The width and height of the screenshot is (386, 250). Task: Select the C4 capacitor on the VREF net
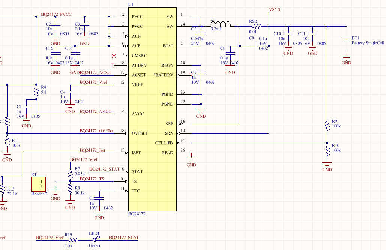pyautogui.click(x=70, y=92)
